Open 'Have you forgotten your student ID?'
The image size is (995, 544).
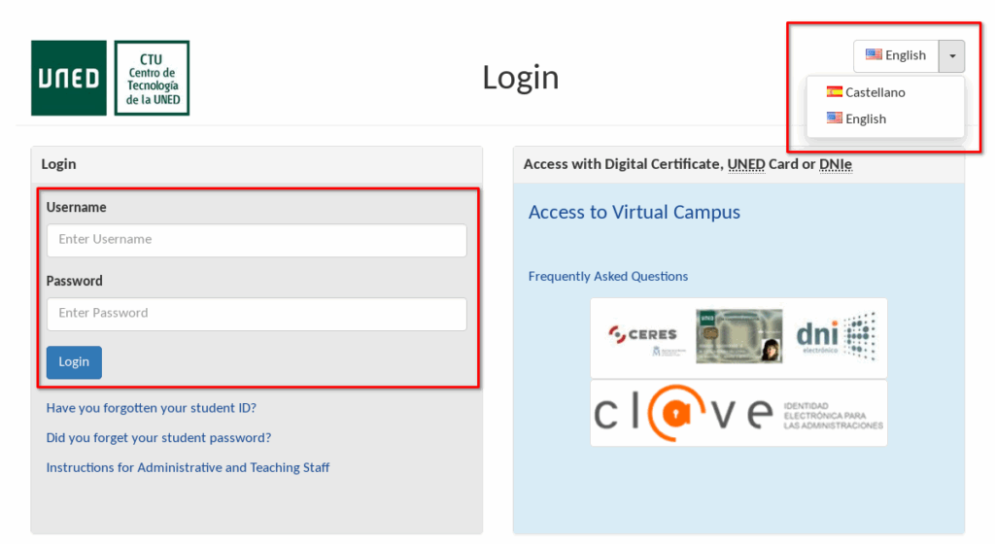(151, 408)
